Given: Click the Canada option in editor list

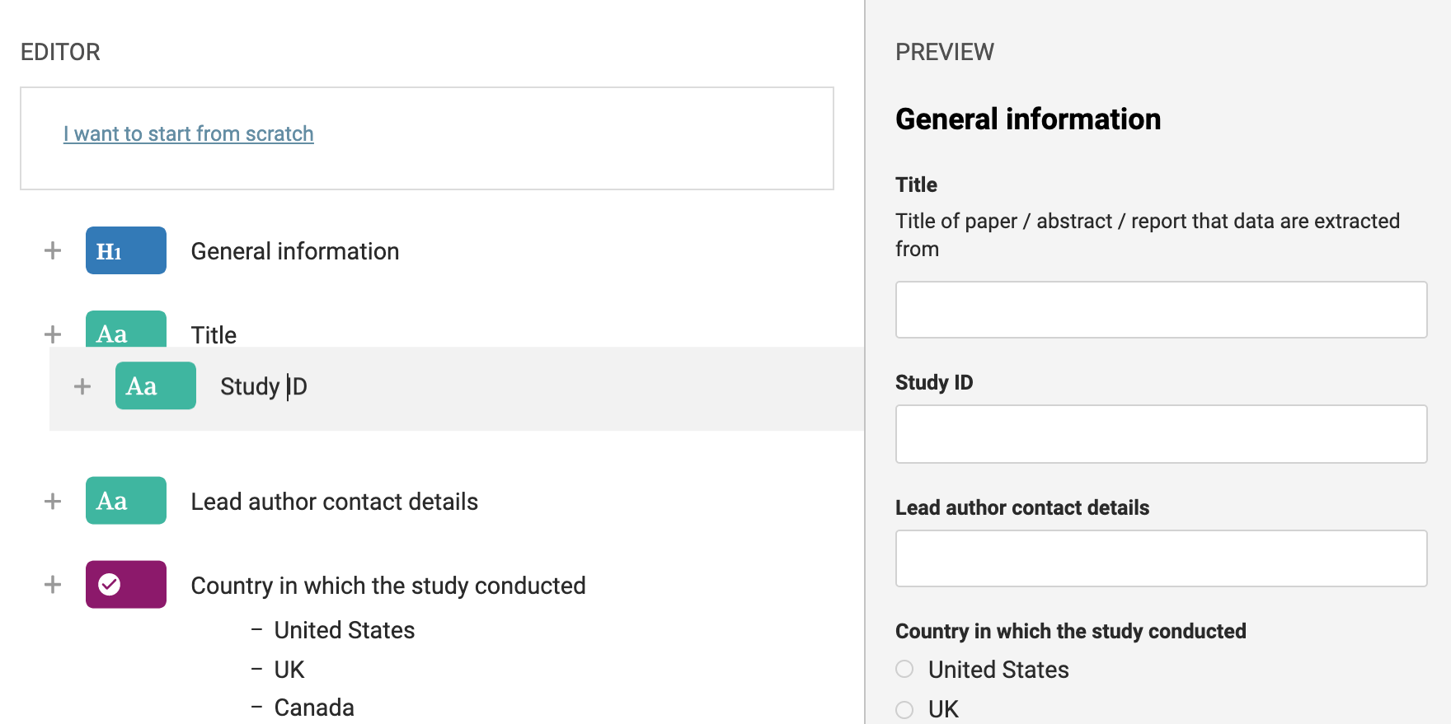Looking at the screenshot, I should (x=314, y=708).
